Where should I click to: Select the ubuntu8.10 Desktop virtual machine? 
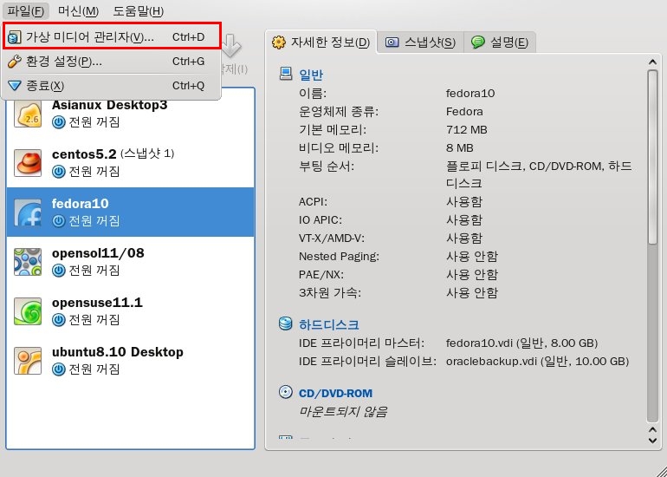(131, 360)
